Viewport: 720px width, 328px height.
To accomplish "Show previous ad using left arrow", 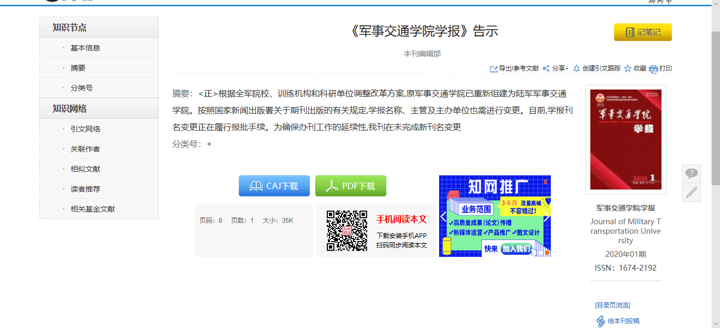I will click(443, 216).
